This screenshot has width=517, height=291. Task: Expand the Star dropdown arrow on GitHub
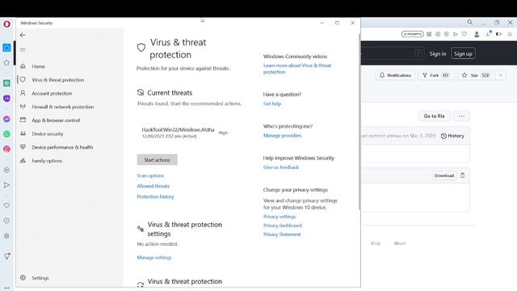tap(501, 75)
